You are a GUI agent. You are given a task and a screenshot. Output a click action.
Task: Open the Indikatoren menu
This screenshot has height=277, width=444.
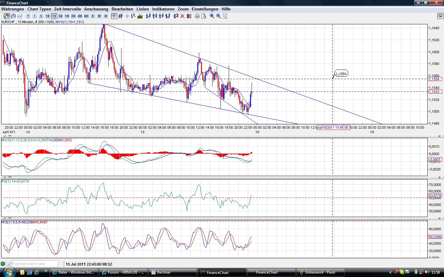163,9
